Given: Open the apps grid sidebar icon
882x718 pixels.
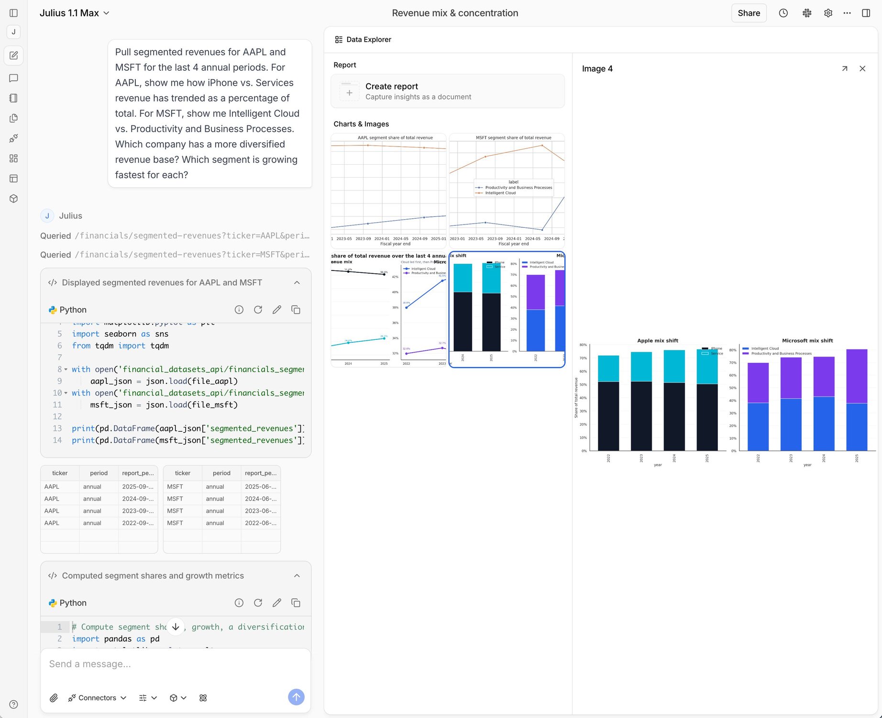Looking at the screenshot, I should [13, 158].
